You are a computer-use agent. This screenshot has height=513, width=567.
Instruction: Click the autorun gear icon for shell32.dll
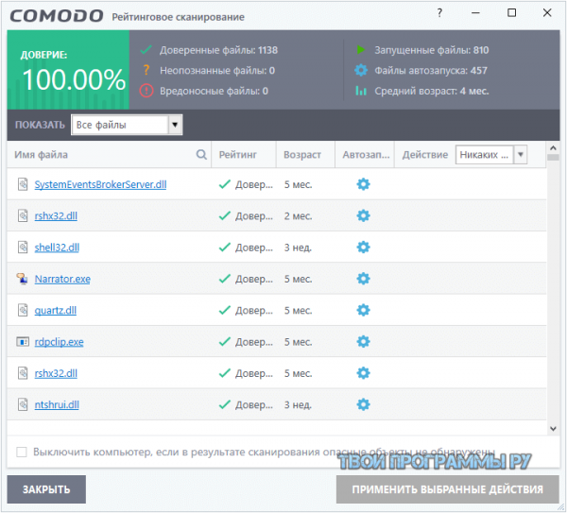click(x=363, y=247)
